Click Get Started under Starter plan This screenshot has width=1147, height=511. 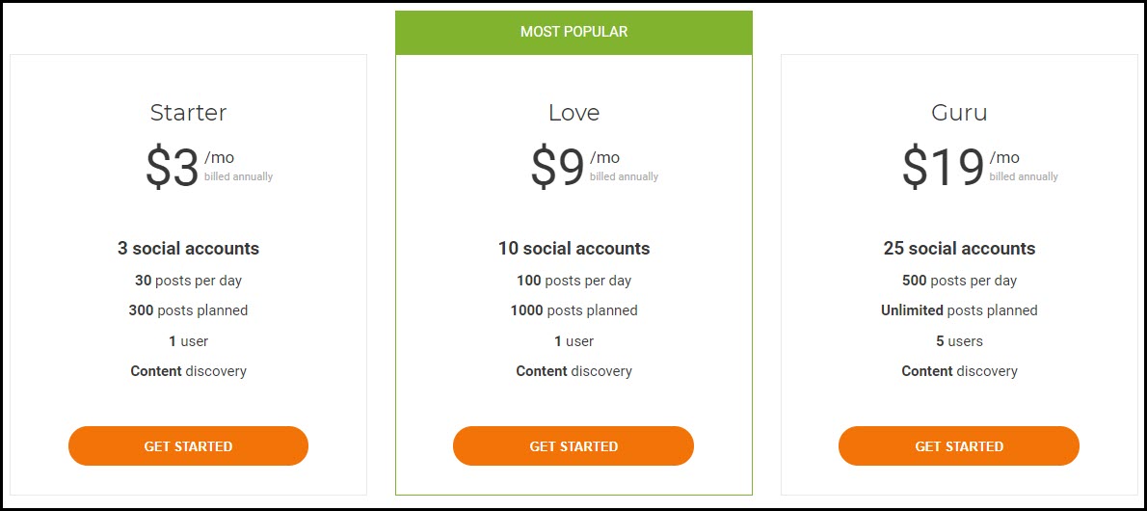click(x=188, y=445)
